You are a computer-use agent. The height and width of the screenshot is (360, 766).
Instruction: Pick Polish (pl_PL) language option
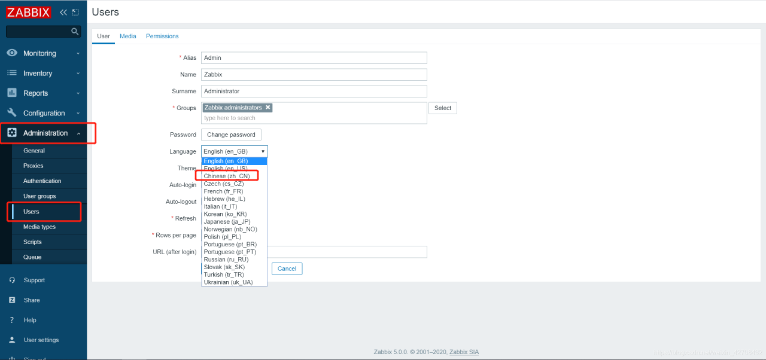tap(234, 237)
